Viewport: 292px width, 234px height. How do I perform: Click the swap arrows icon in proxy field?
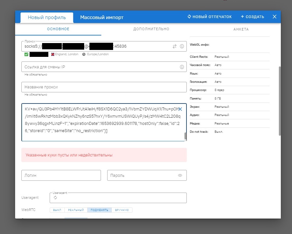175,47
